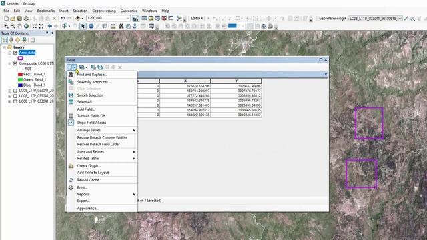Click the Open folder icon in toolbar

point(13,19)
